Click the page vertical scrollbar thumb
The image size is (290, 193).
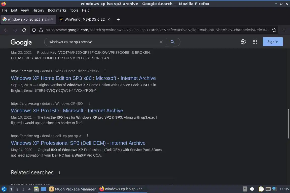(x=288, y=124)
